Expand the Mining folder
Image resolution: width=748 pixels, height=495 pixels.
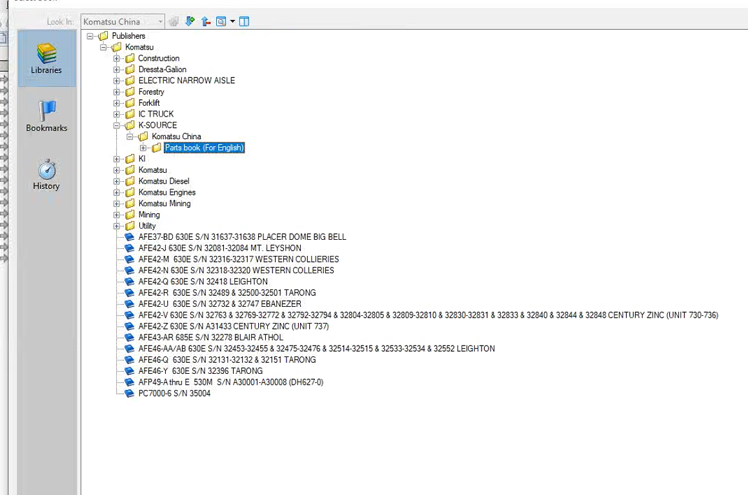[116, 215]
